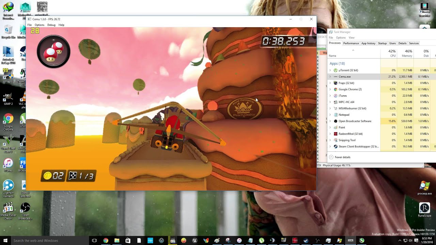The image size is (436, 245).
Task: Click the iTunes desktop icon
Action: [8, 165]
